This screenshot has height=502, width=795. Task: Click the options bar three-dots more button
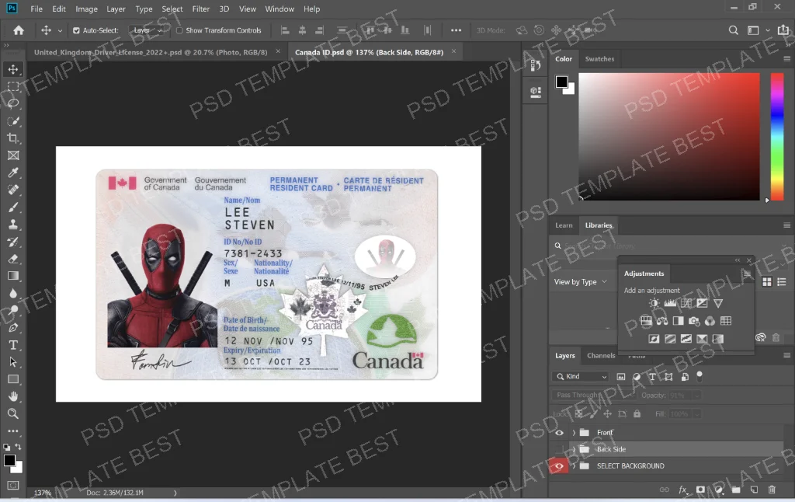[x=456, y=30]
